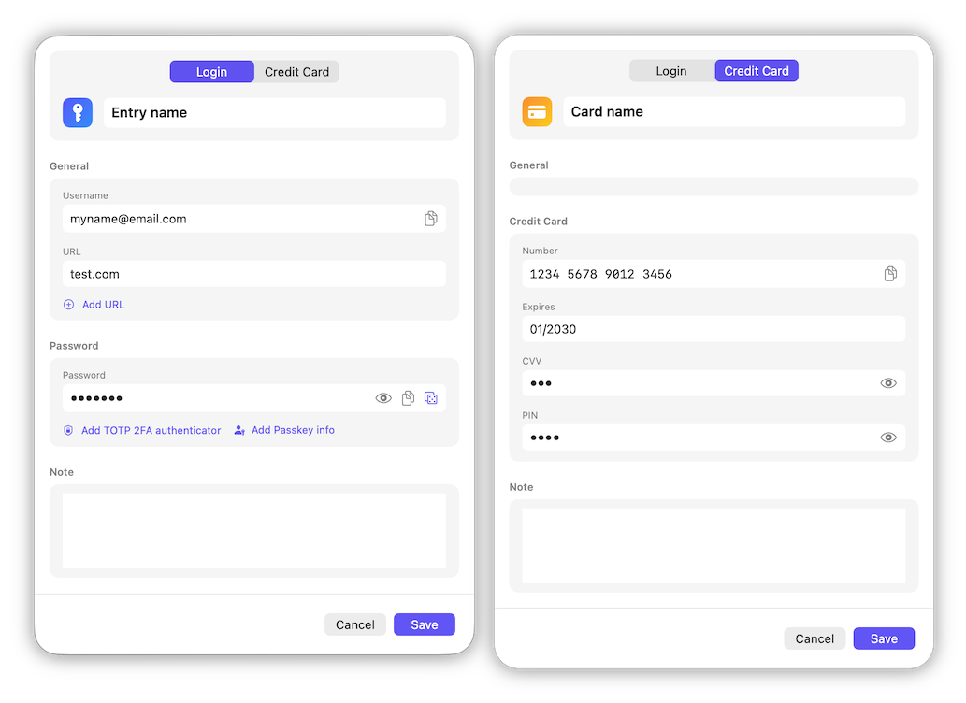This screenshot has width=966, height=703.
Task: Click the Expires field showing 01/2030
Action: coord(714,329)
